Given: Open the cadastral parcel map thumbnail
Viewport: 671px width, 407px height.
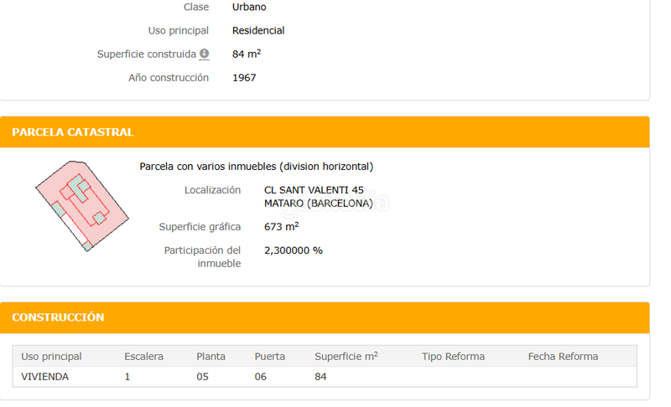Looking at the screenshot, I should pos(81,204).
